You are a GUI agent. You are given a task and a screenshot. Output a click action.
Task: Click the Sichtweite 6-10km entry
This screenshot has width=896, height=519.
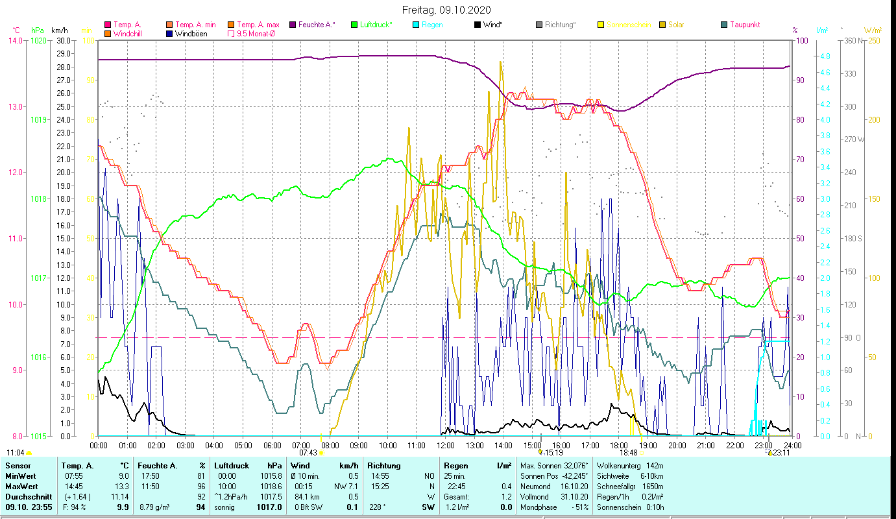click(x=629, y=476)
